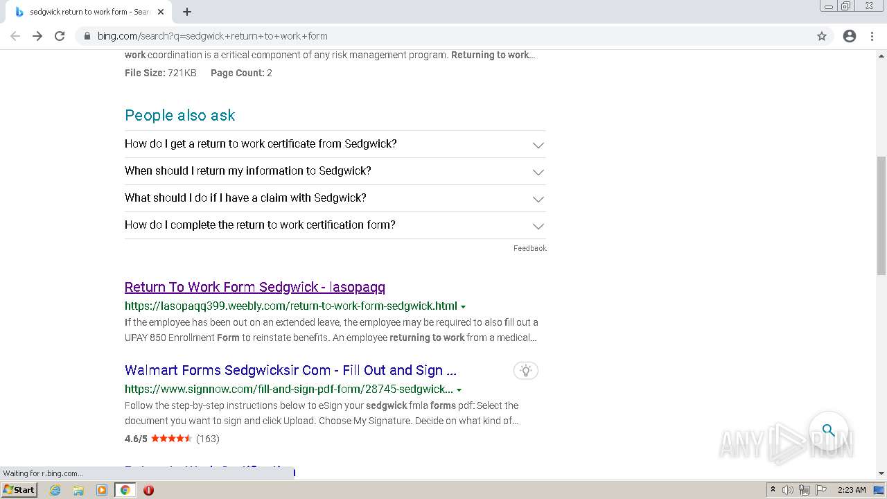Click the volume speaker tray icon
This screenshot has width=887, height=499.
tap(788, 490)
